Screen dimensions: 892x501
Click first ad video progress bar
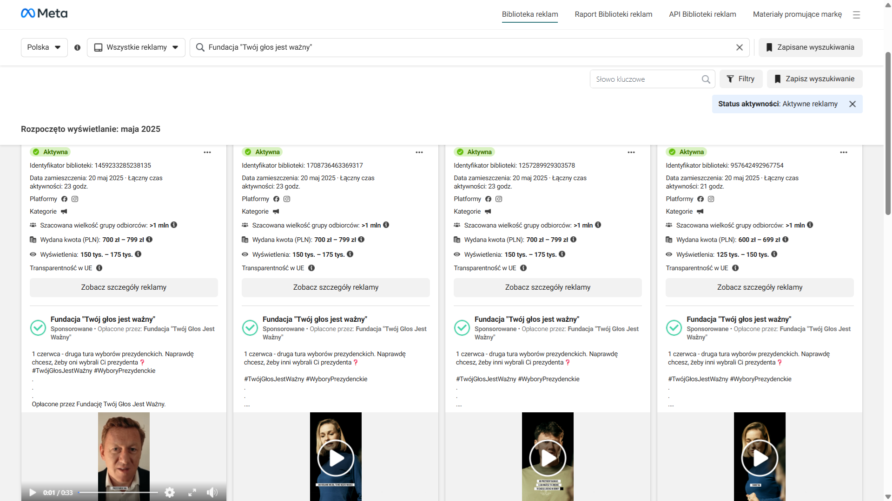click(x=119, y=492)
